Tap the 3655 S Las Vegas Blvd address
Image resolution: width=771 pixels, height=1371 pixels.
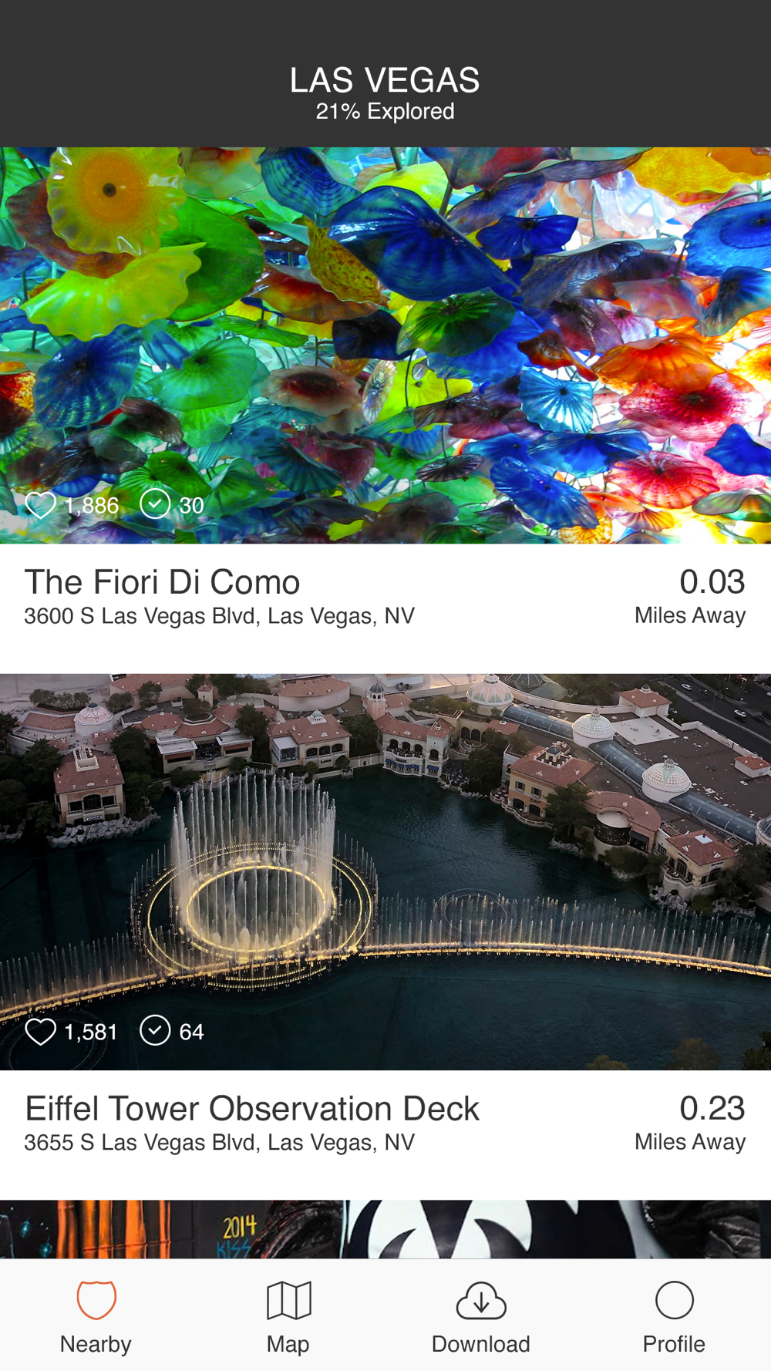click(x=220, y=1143)
